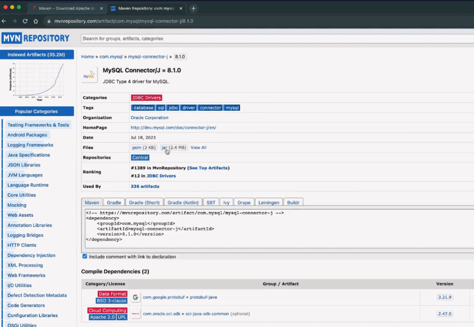
Task: Select the Maven snippet tab
Action: [92, 202]
